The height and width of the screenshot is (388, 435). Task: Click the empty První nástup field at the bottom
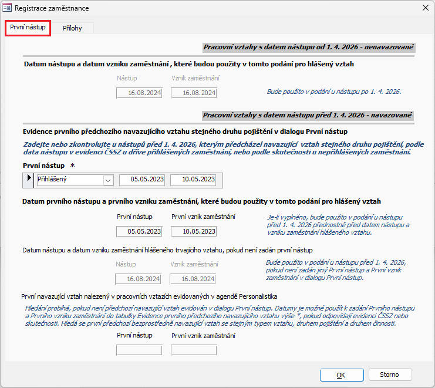139,350
